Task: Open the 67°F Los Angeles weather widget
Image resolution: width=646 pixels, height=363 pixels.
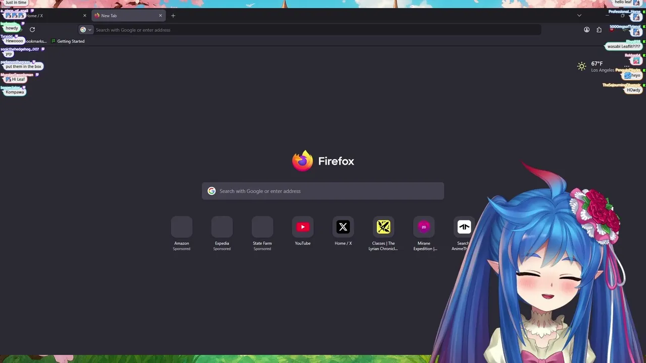Action: click(596, 67)
